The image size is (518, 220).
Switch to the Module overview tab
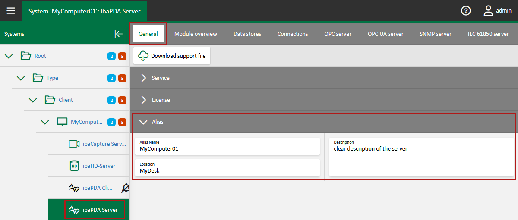pos(196,34)
